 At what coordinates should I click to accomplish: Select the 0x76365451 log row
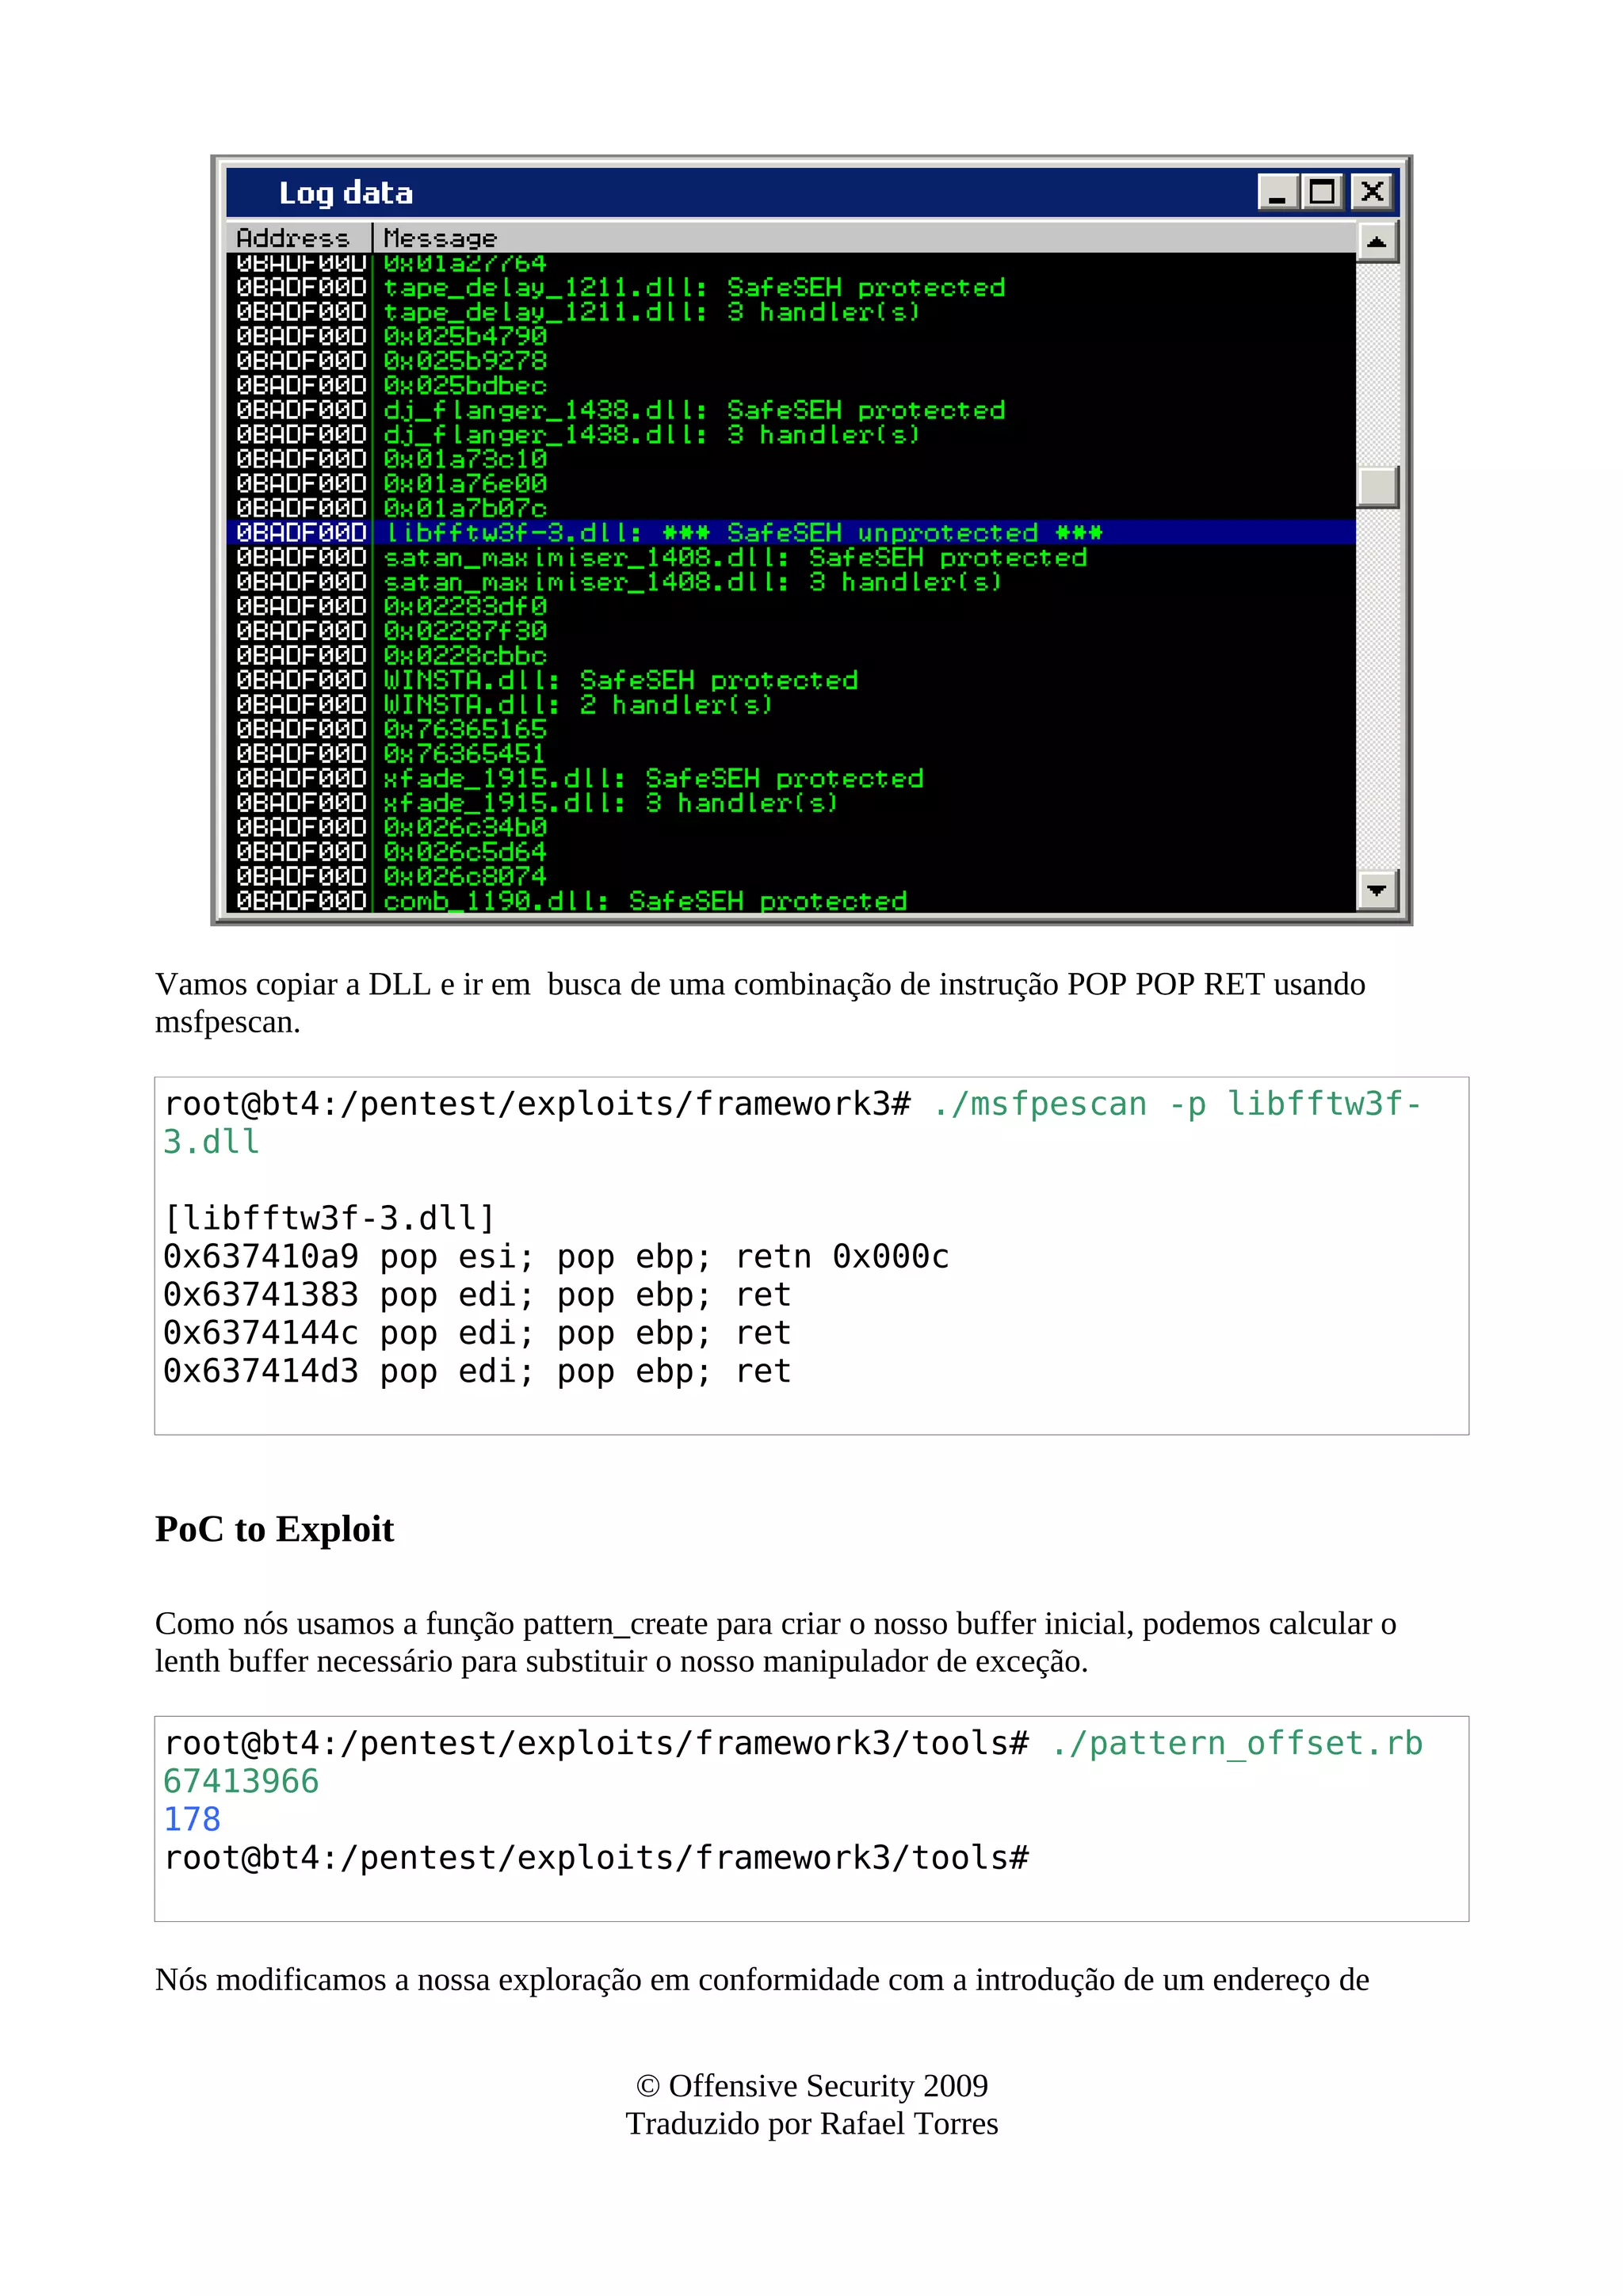point(791,753)
